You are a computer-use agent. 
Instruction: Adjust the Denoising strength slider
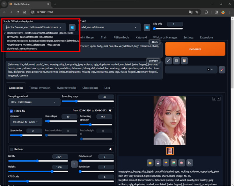point(96,125)
